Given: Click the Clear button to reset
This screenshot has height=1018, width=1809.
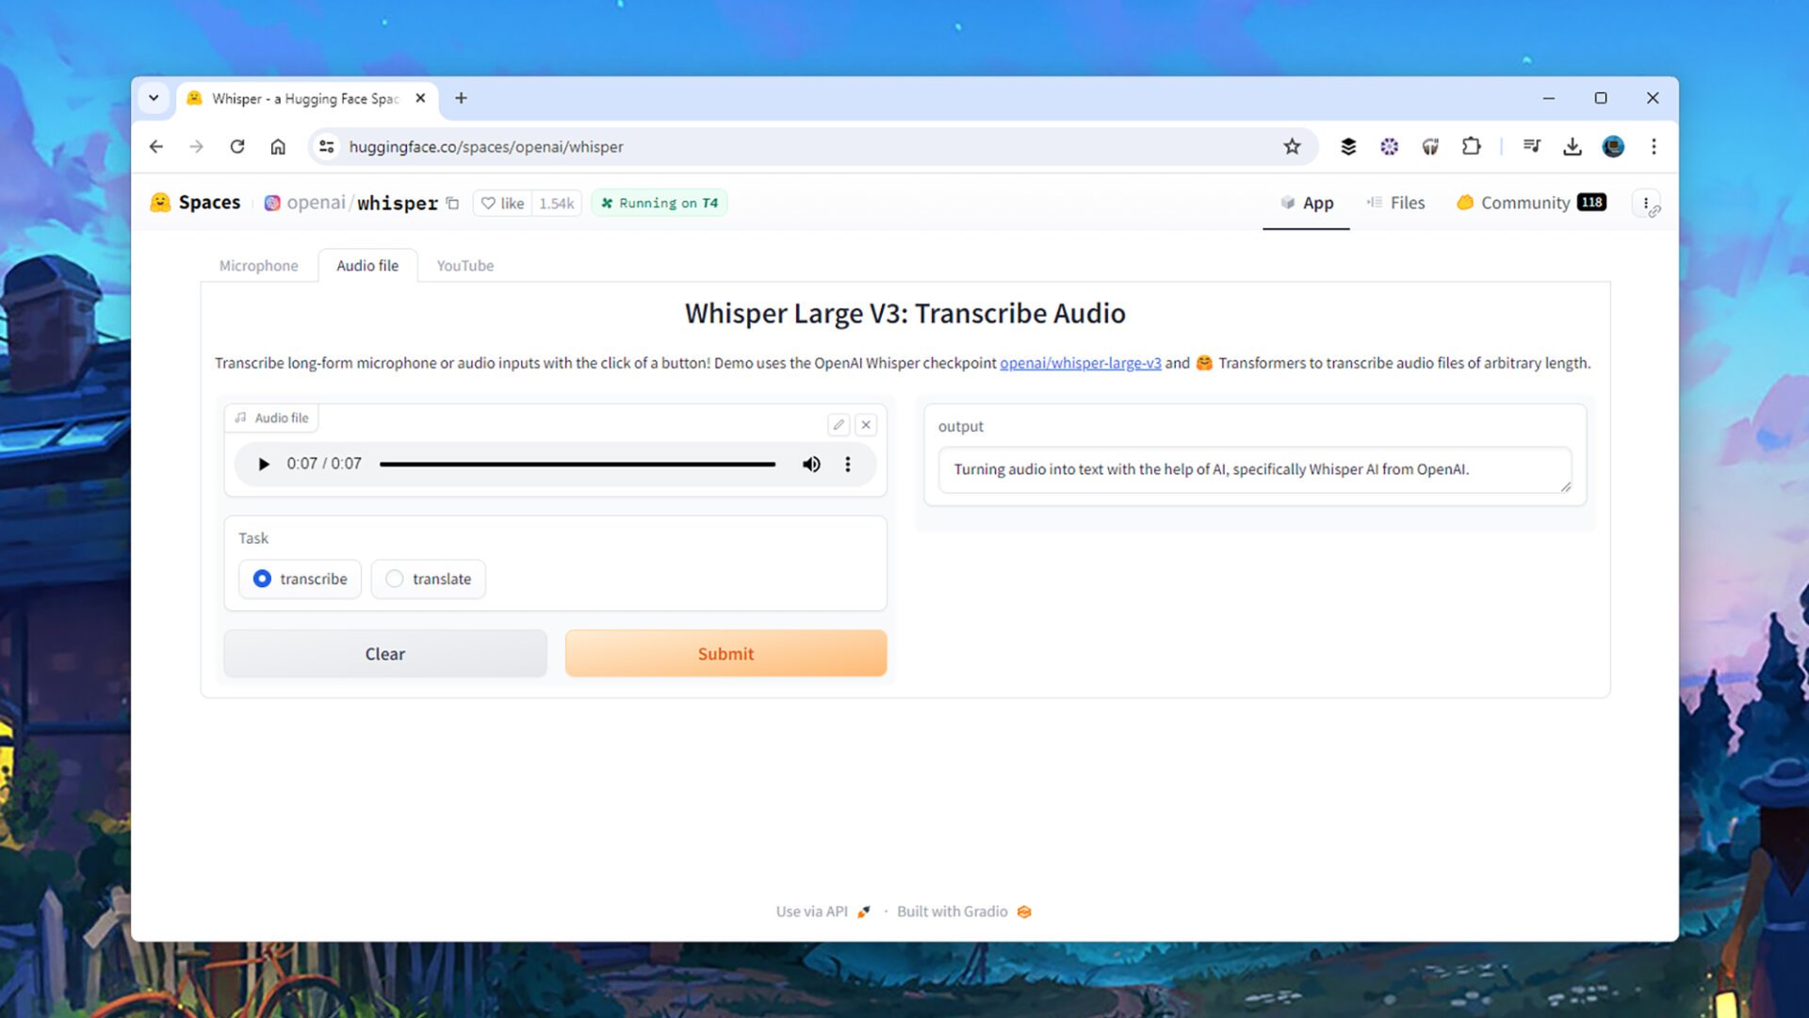Looking at the screenshot, I should (385, 652).
